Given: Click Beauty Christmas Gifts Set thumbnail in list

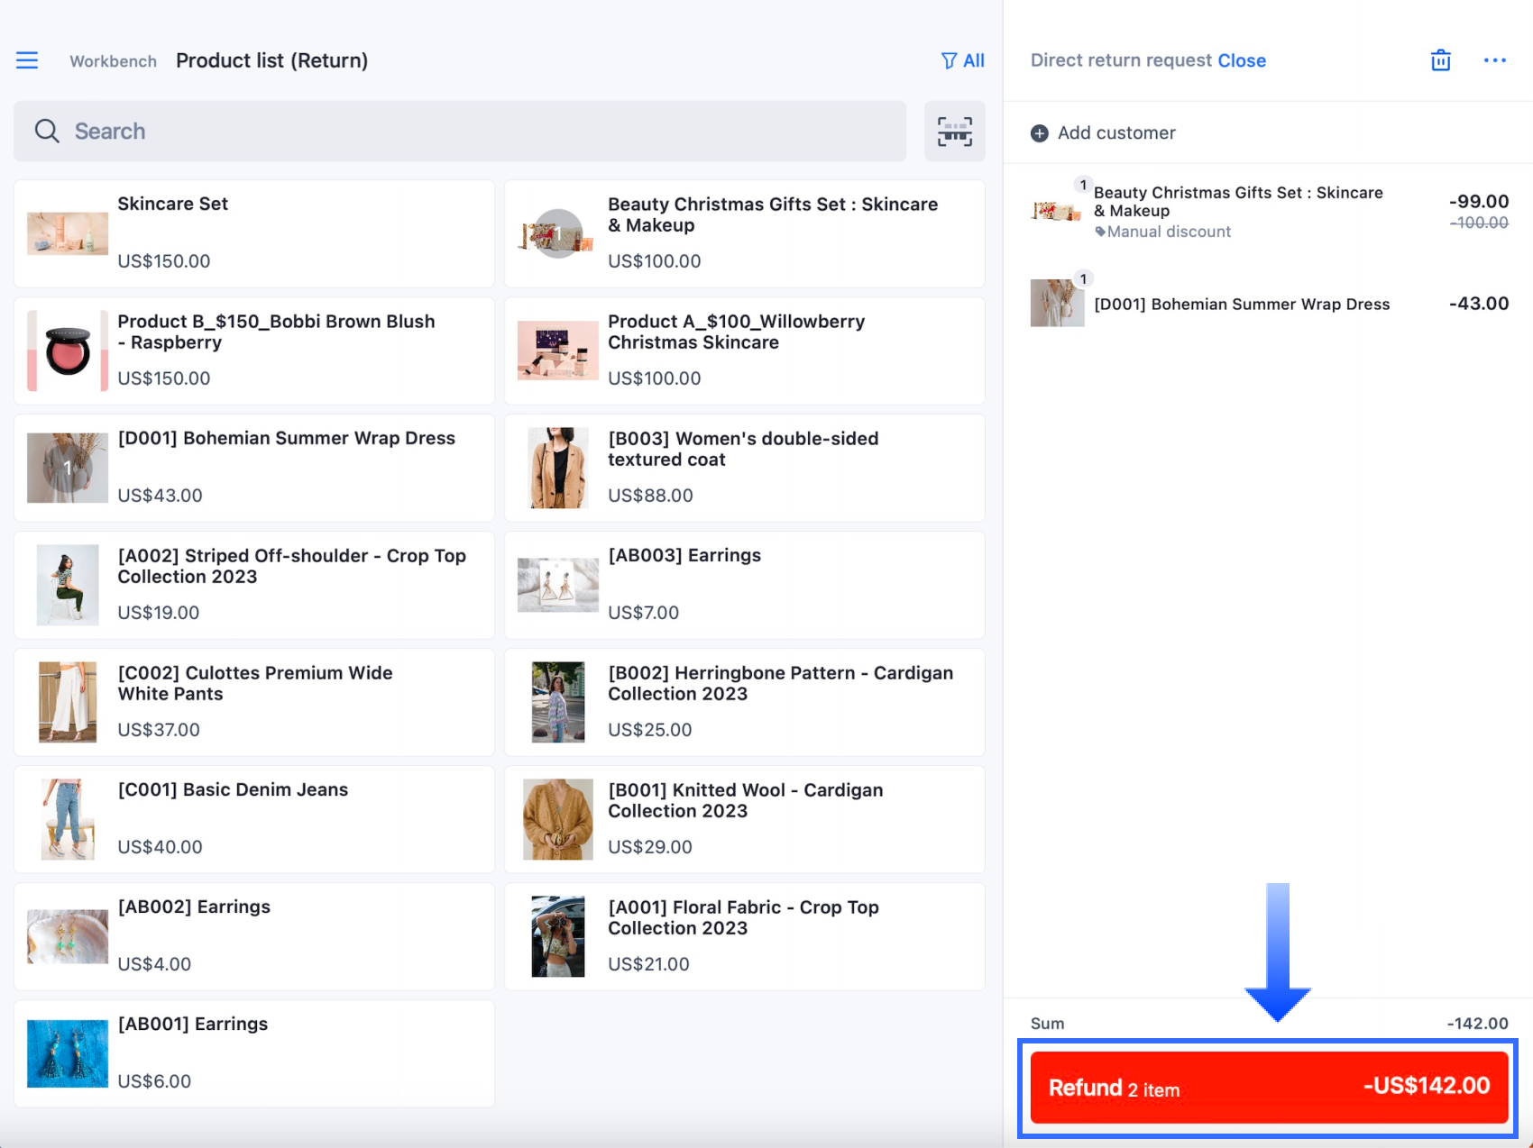Looking at the screenshot, I should pos(557,234).
